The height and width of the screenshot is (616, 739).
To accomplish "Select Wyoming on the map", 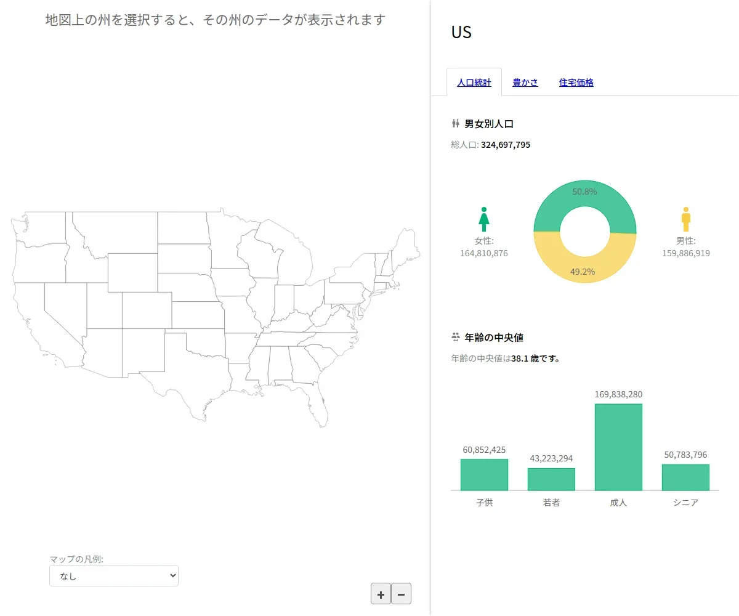I will [x=132, y=272].
